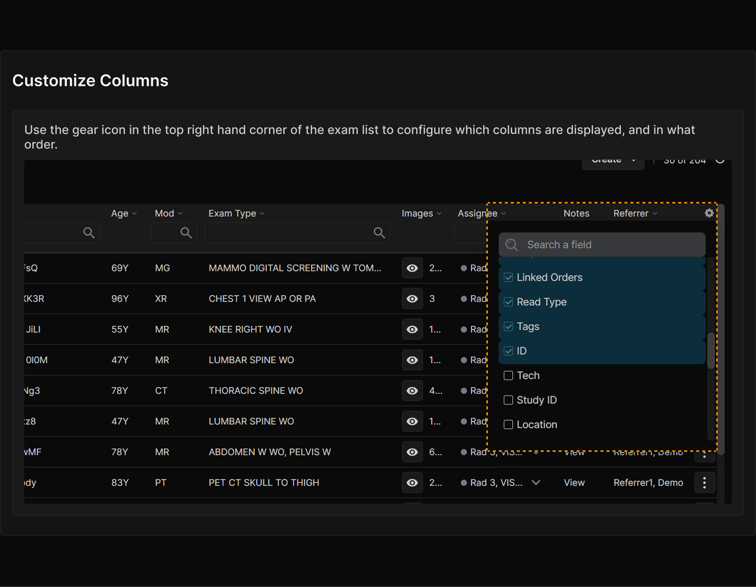Screen dimensions: 756x587
Task: Click the 83Y age cell
Action: 120,483
